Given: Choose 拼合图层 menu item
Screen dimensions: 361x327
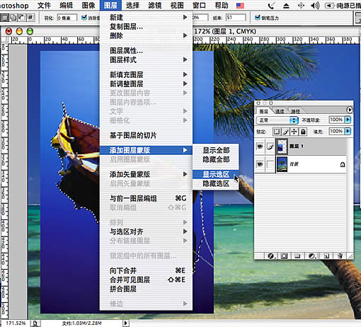Looking at the screenshot, I should pos(146,289).
